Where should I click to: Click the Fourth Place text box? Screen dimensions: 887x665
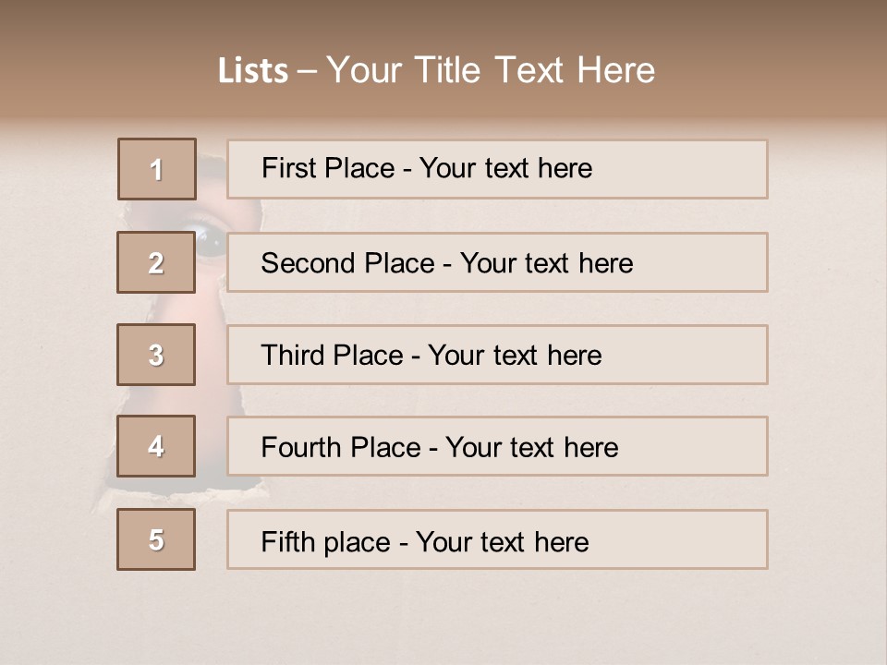497,447
